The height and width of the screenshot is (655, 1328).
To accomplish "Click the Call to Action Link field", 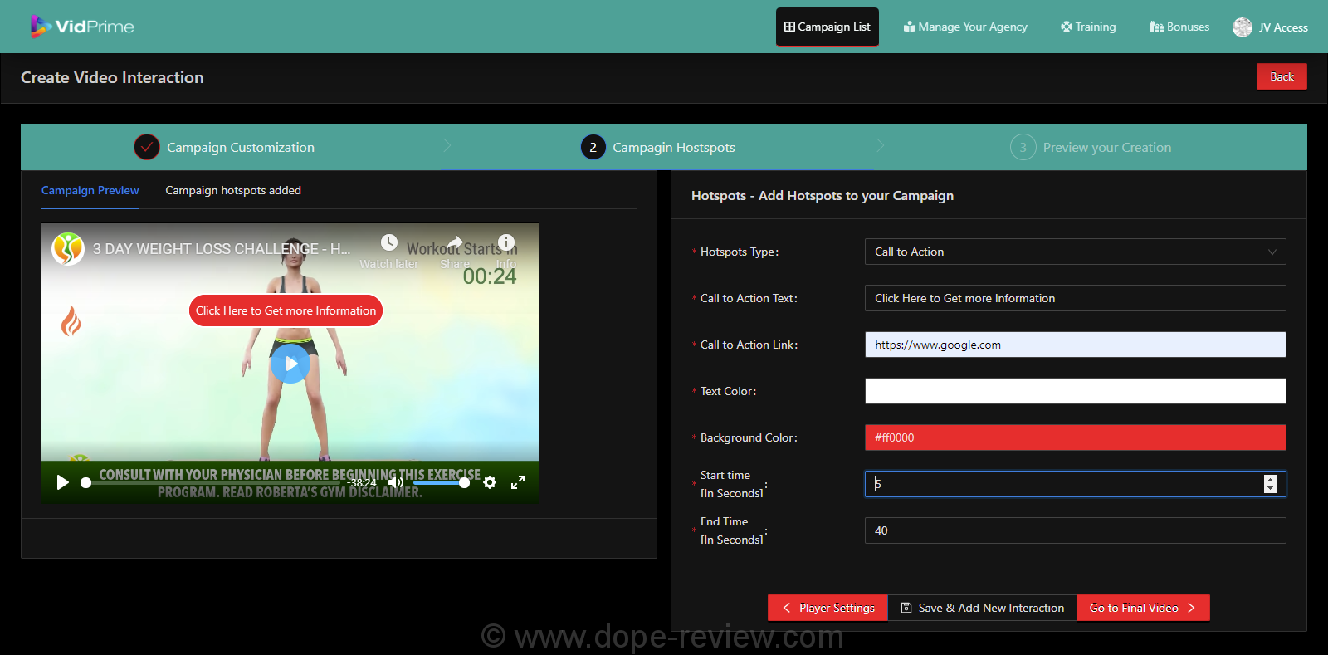I will click(x=1075, y=345).
